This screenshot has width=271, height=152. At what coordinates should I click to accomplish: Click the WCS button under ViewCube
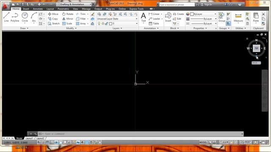pyautogui.click(x=256, y=63)
